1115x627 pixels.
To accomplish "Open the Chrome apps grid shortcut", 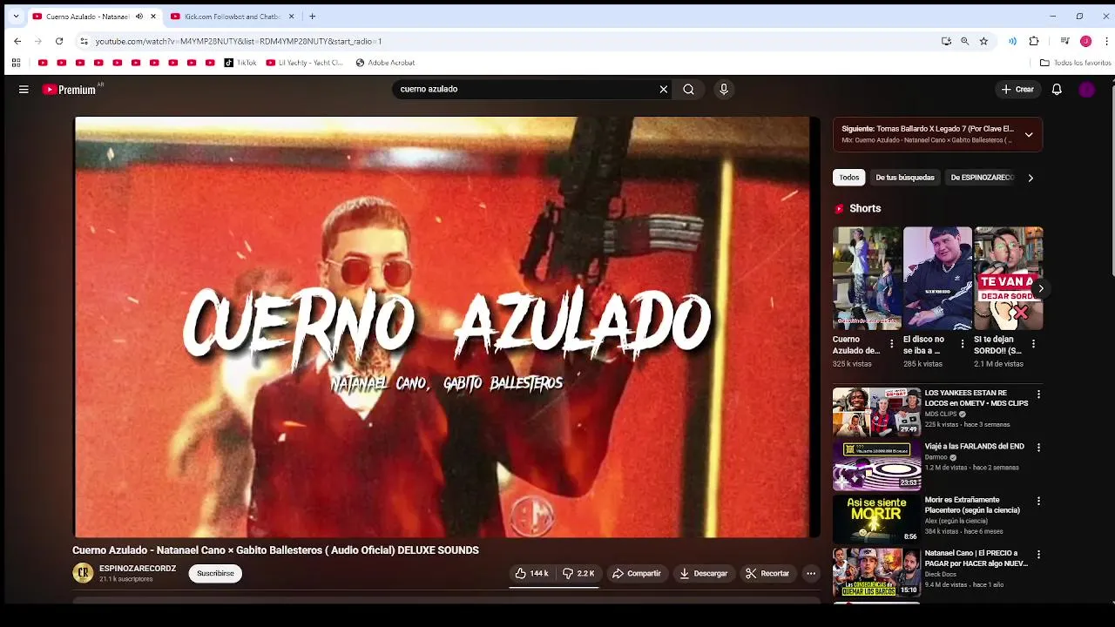I will click(x=16, y=63).
